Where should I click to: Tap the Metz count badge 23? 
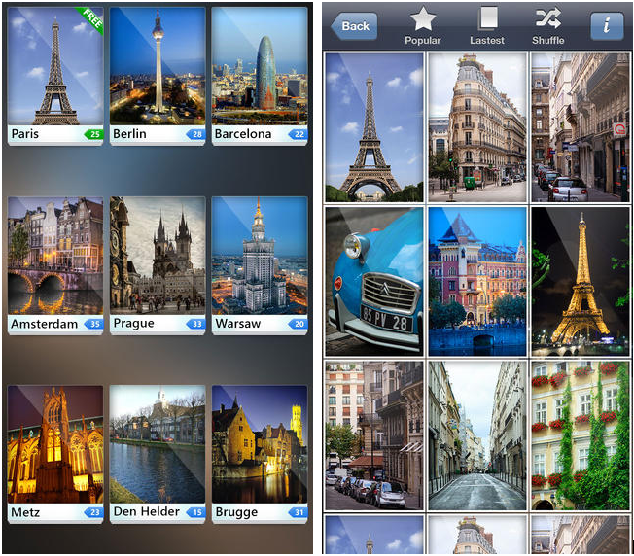[93, 512]
